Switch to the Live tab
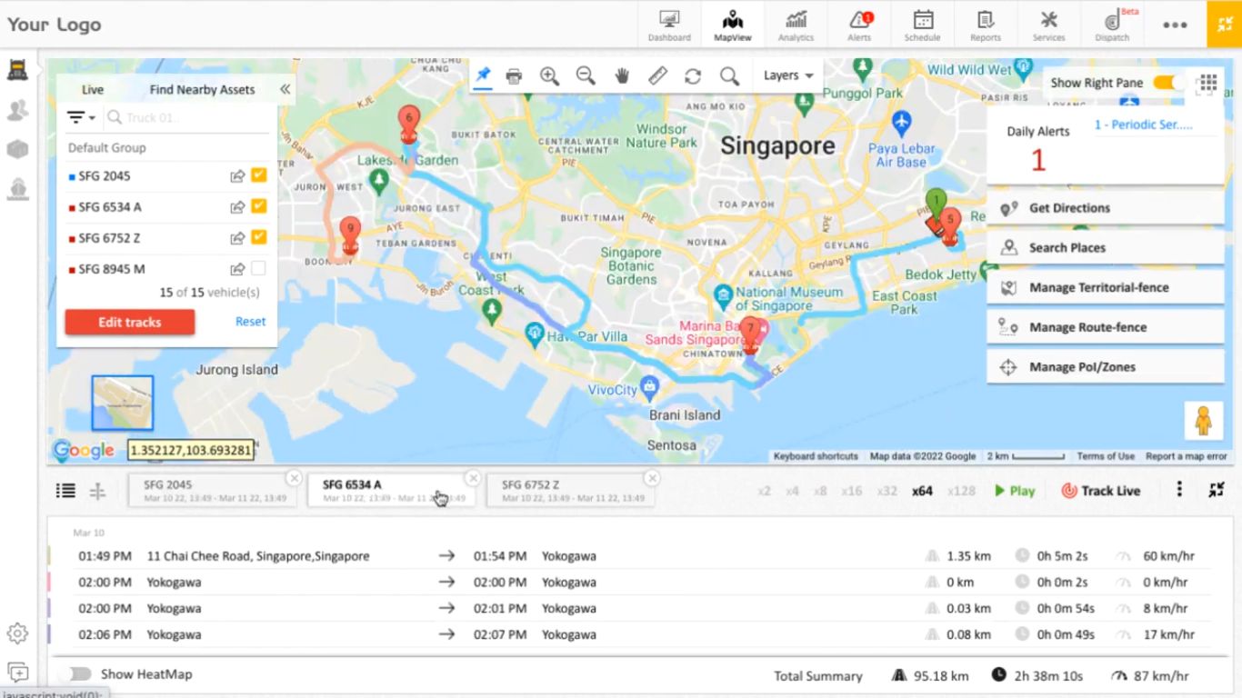This screenshot has width=1242, height=698. click(93, 90)
